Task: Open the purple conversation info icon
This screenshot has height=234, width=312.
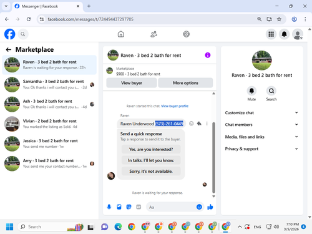Action: pos(208,55)
